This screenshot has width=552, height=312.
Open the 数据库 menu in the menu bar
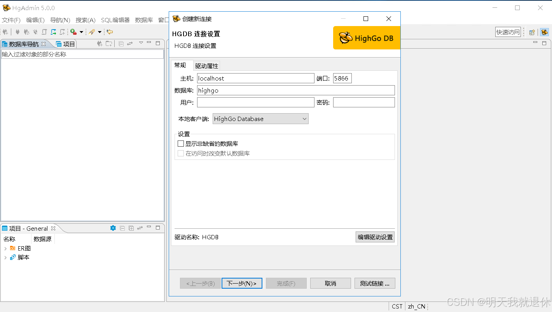(144, 20)
